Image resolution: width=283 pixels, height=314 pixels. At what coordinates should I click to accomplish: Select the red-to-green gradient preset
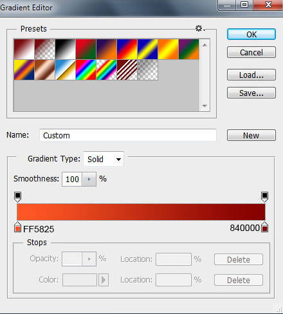(86, 49)
